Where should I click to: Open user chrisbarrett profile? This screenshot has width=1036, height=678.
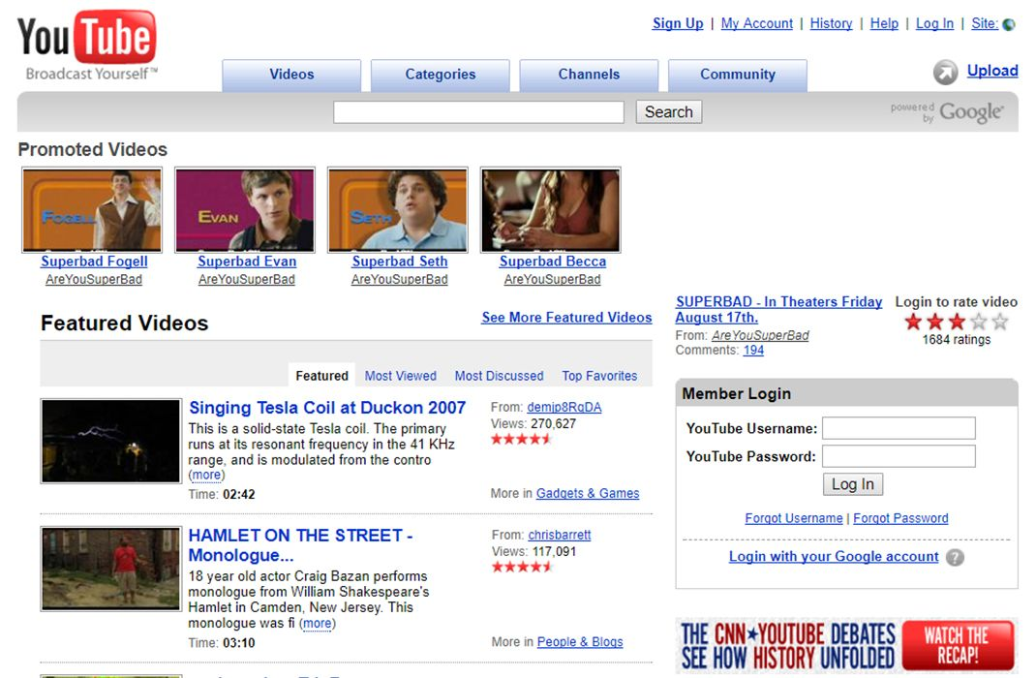559,535
